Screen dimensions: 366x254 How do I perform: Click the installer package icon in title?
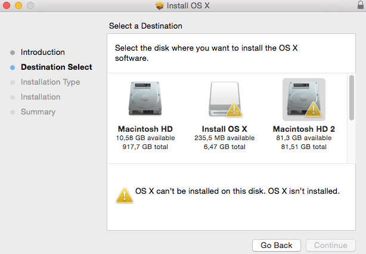160,5
